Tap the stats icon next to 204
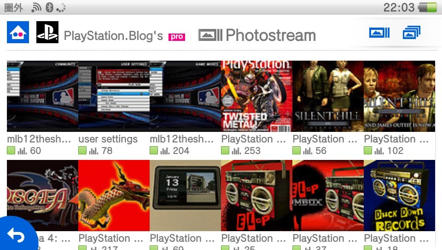Image resolution: width=442 pixels, height=250 pixels. click(x=165, y=151)
